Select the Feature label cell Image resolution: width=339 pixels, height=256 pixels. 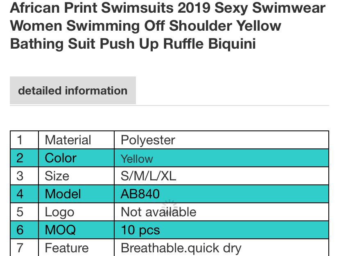(66, 248)
